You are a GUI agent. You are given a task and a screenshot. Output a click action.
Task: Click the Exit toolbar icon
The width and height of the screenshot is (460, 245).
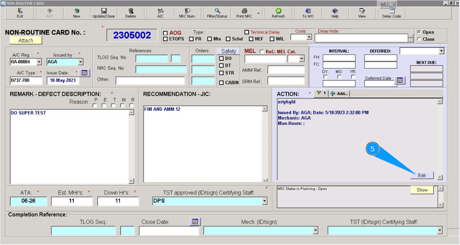(x=20, y=11)
